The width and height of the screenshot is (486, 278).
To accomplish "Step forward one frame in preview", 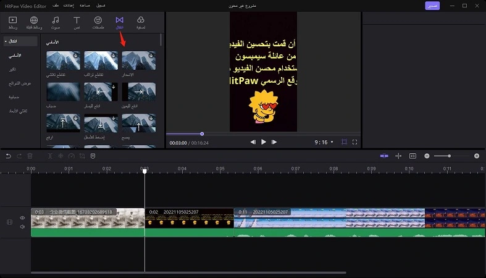I will pos(274,142).
